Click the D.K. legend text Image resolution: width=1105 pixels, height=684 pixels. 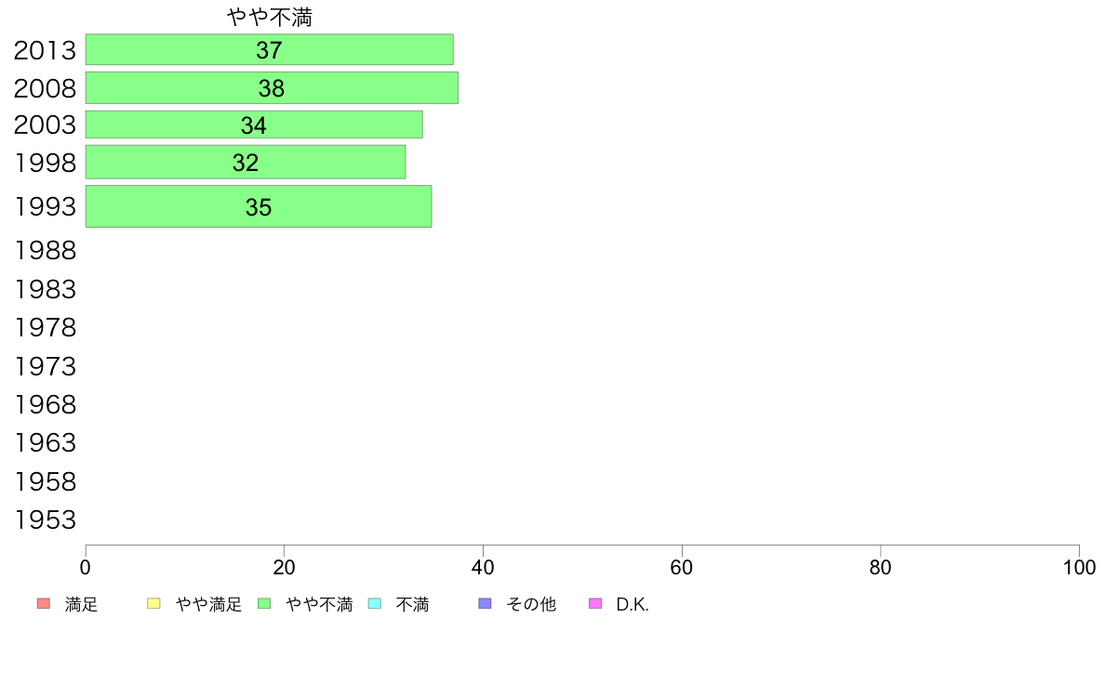click(632, 604)
